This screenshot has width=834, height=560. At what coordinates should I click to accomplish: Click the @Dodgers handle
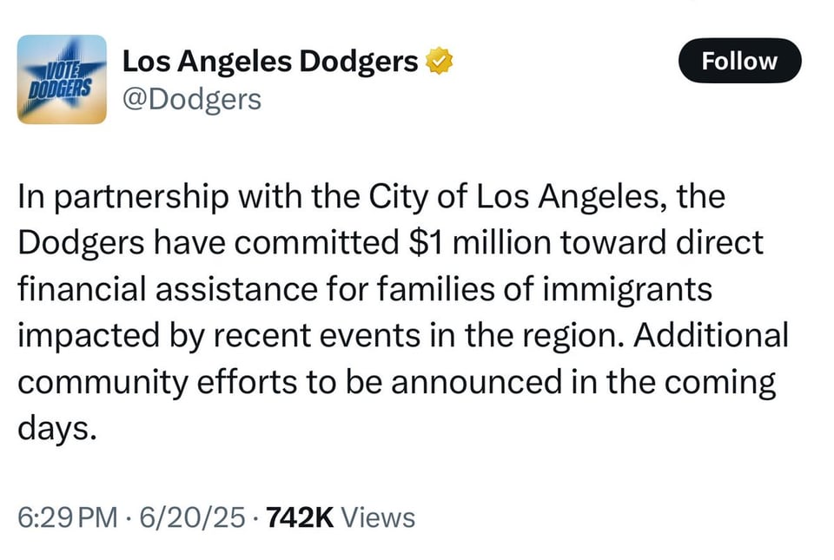pos(191,99)
